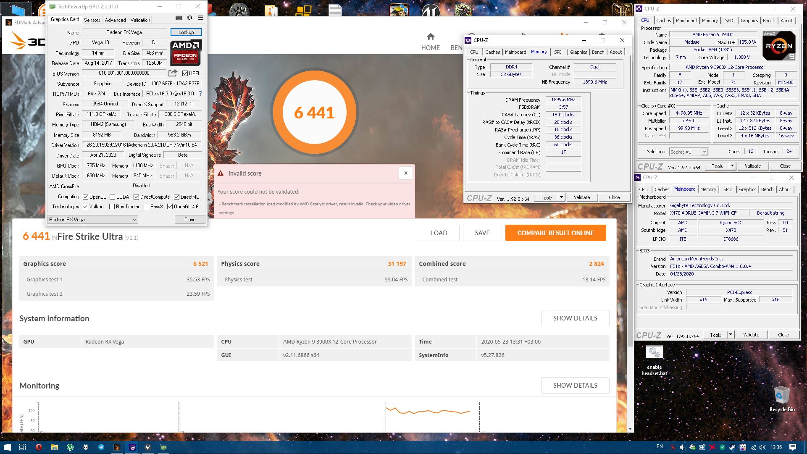
Task: Click the LOAD button in 3DMark
Action: click(x=439, y=233)
